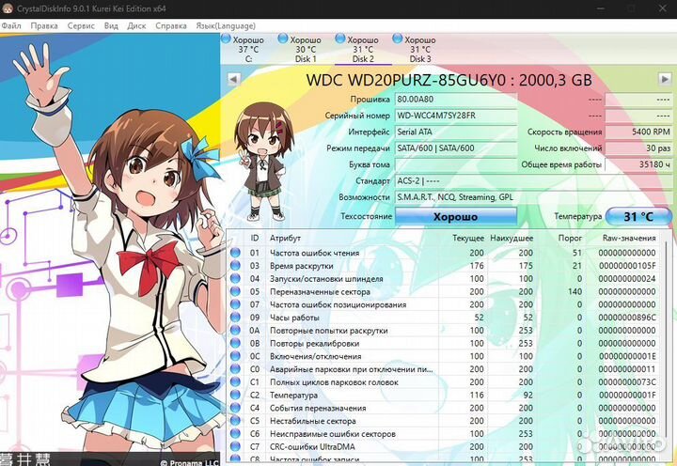The image size is (677, 466).
Task: Click the 31 °C temperature indicator
Action: 637,216
